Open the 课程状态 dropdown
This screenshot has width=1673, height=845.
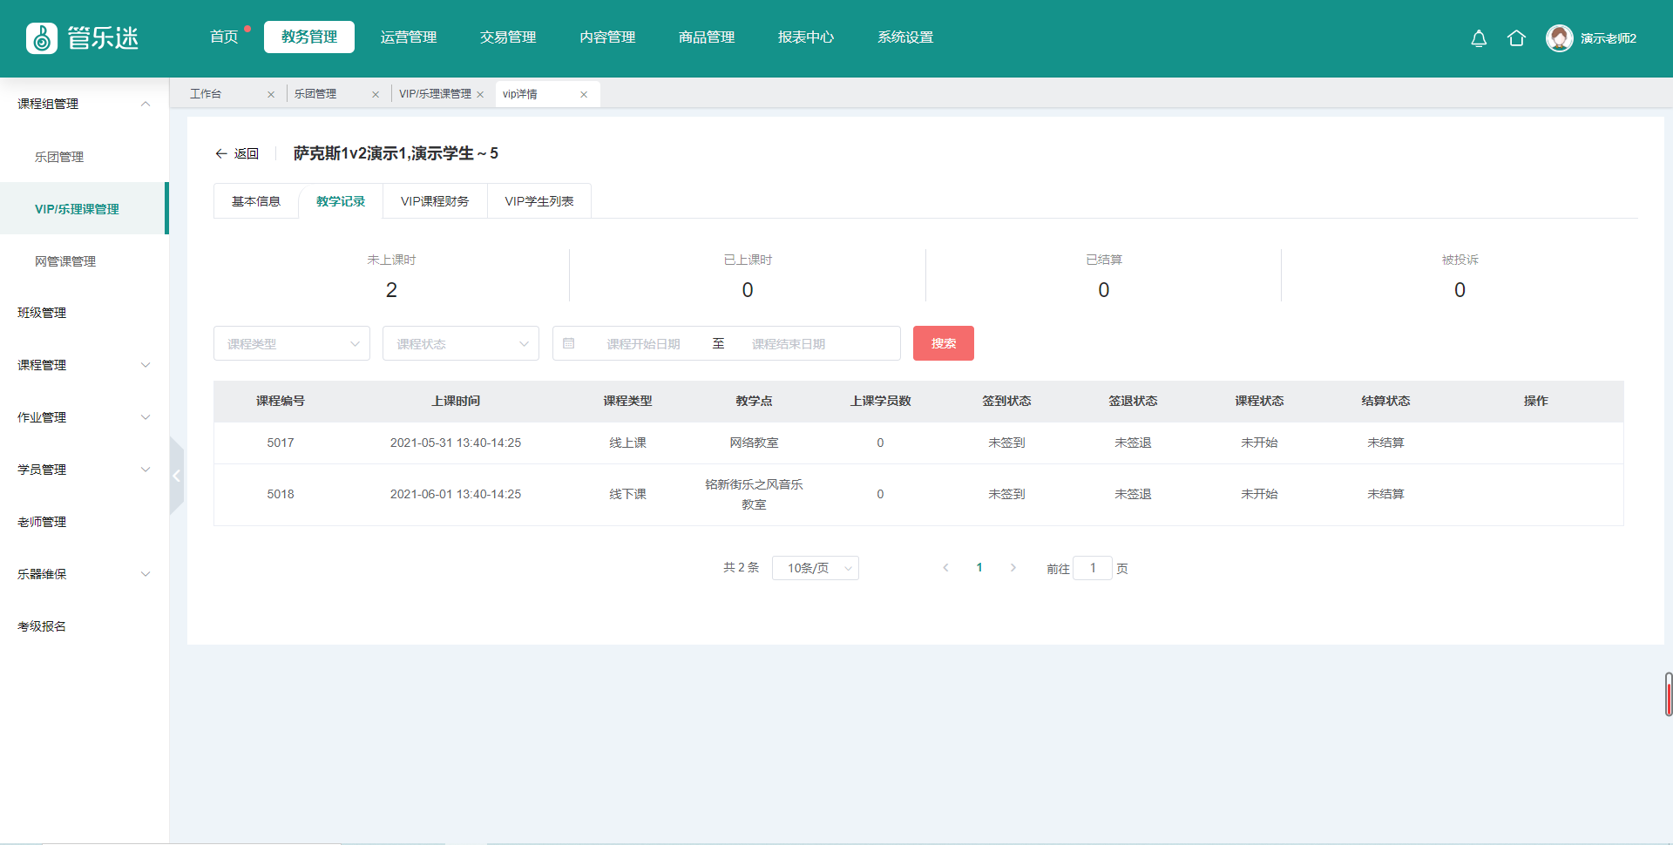pos(460,343)
